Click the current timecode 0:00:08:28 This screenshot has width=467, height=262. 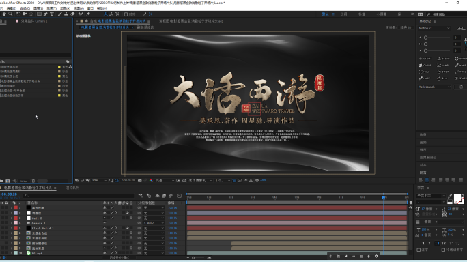(8, 194)
